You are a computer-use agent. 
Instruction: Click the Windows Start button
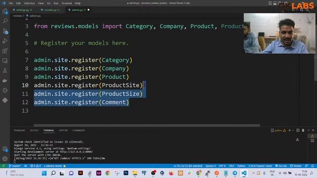44,173
